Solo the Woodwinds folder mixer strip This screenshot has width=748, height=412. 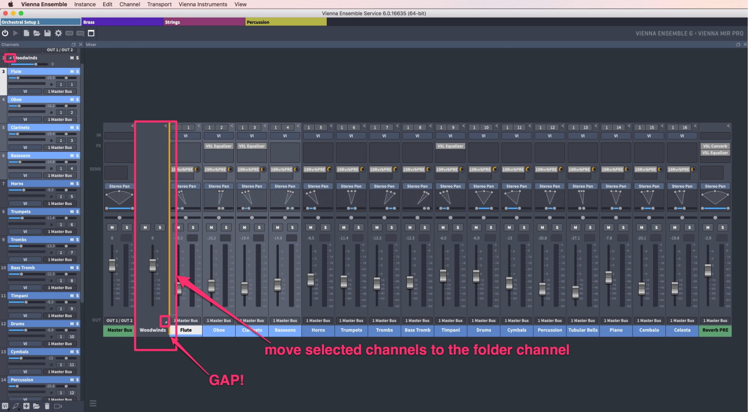[x=160, y=227]
